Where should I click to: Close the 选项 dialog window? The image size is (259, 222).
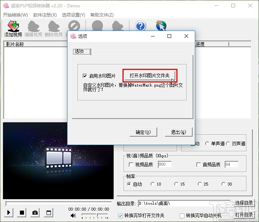[186, 36]
